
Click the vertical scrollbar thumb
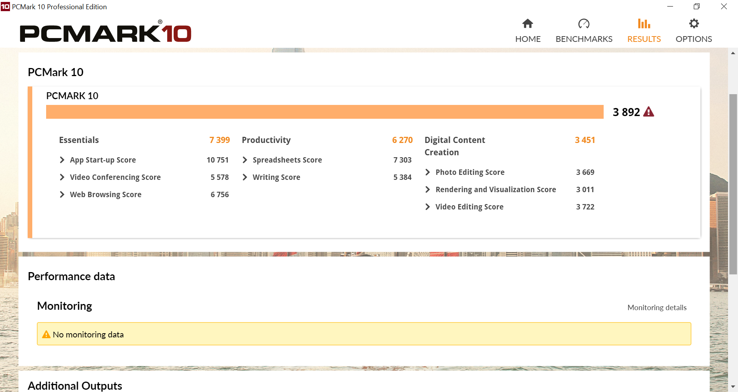pos(733,184)
